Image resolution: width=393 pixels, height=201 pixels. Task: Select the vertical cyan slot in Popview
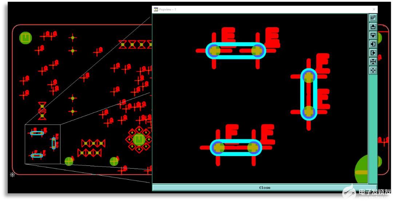[x=309, y=94]
